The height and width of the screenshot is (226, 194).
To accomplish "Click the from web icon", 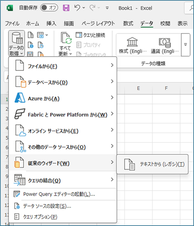I will [x=31, y=45].
